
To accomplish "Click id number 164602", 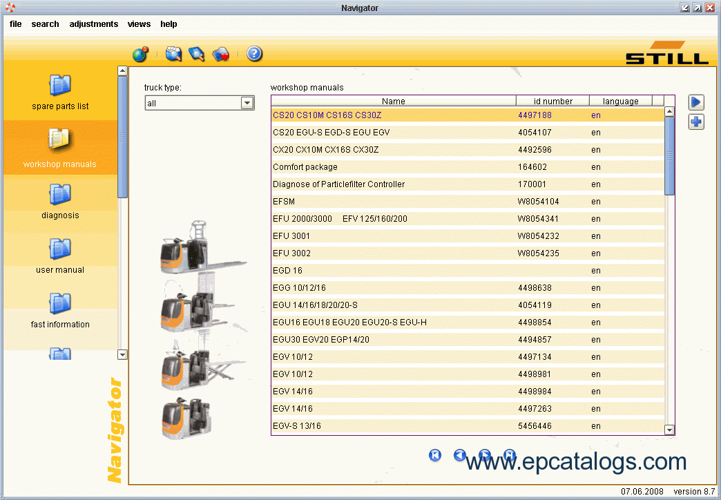I will pos(532,167).
